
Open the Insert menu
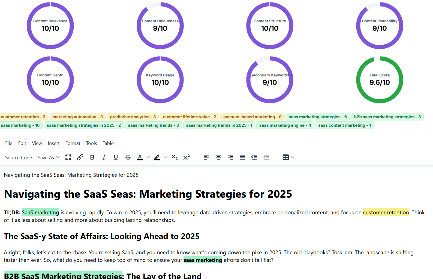[53, 143]
